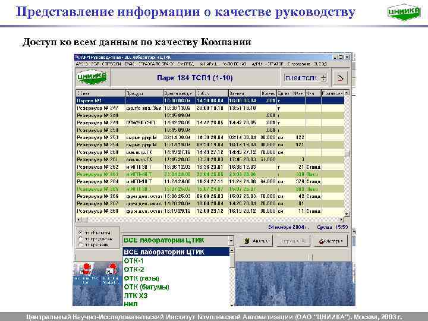Select the 'Резервуар № 249' row

coord(210,123)
